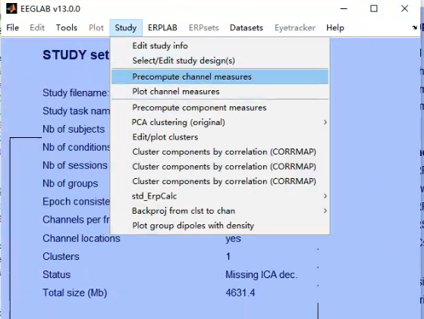The height and width of the screenshot is (319, 424).
Task: Click the Status label
Action: (x=57, y=275)
